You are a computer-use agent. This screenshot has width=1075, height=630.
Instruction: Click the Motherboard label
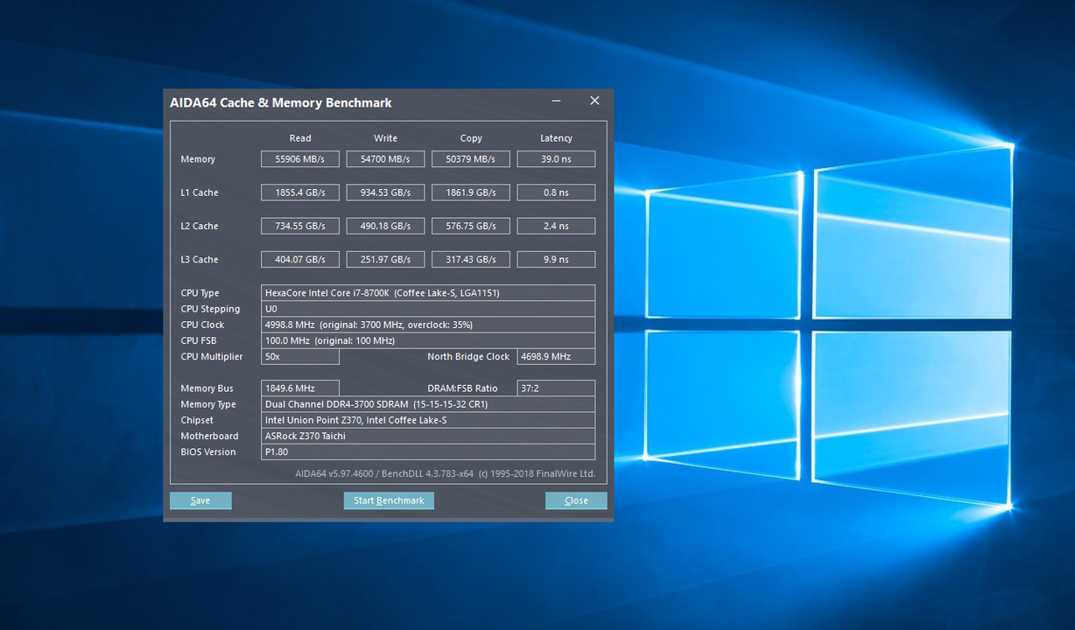pyautogui.click(x=209, y=436)
